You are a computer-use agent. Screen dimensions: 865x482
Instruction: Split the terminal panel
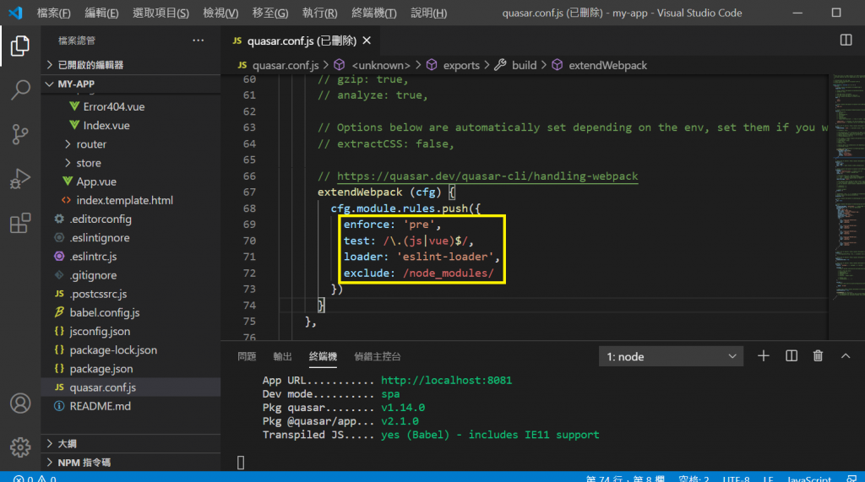coord(791,356)
